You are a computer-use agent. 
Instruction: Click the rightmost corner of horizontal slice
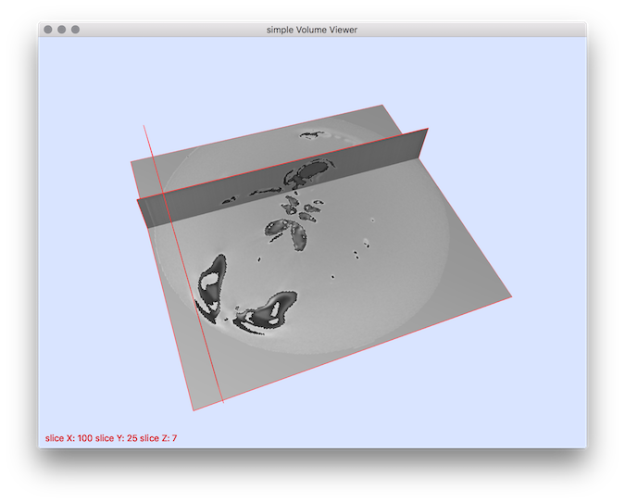tap(510, 297)
